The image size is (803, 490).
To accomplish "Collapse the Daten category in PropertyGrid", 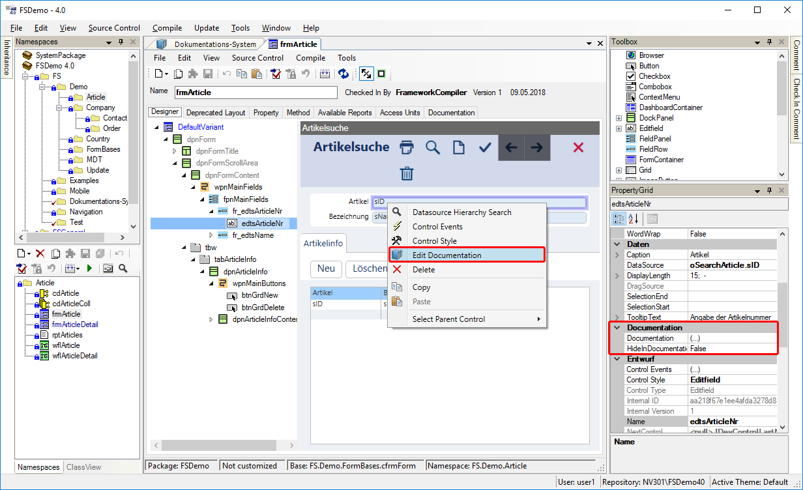I will point(617,244).
